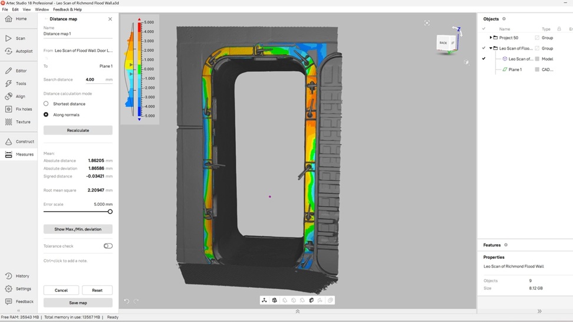Viewport: 573px width, 322px height.
Task: Open the File menu
Action: [x=5, y=9]
